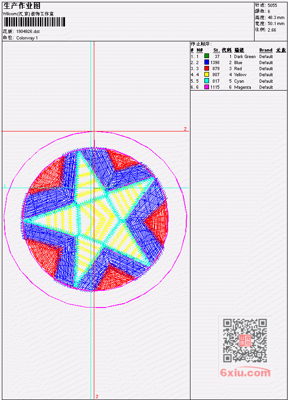The image size is (288, 400).
Task: Click the Blue color swatch
Action: [x=207, y=62]
